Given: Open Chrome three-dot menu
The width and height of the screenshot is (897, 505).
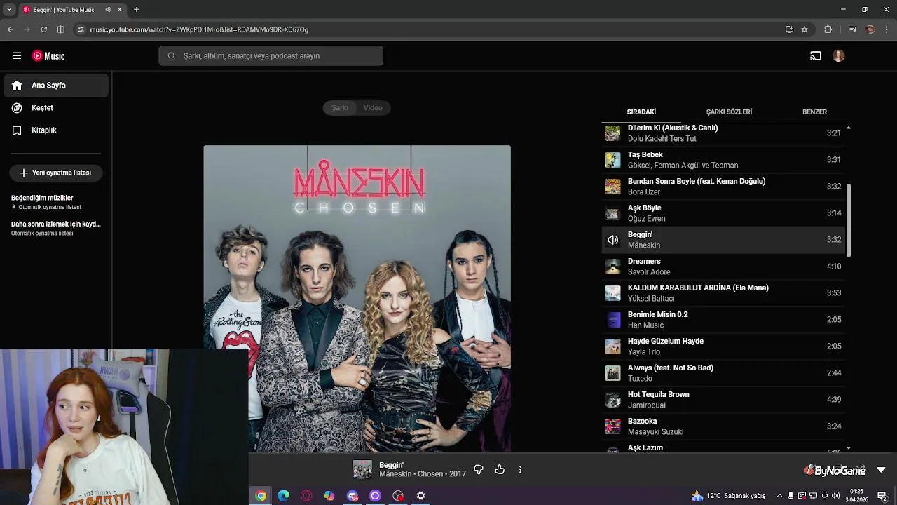Looking at the screenshot, I should click(x=886, y=29).
